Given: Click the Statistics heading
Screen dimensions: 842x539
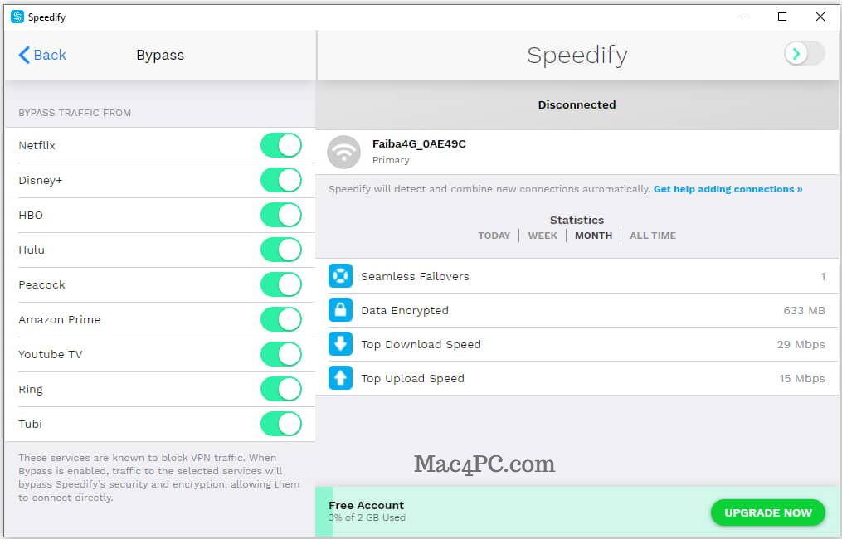Looking at the screenshot, I should pyautogui.click(x=577, y=220).
